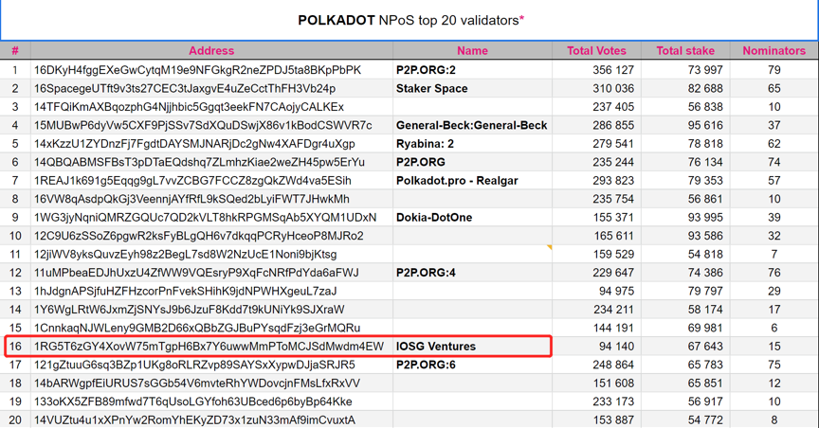The image size is (819, 428).
Task: Select the address starting with 1REAJ1k691g5Eqqg9gL7
Action: 192,181
